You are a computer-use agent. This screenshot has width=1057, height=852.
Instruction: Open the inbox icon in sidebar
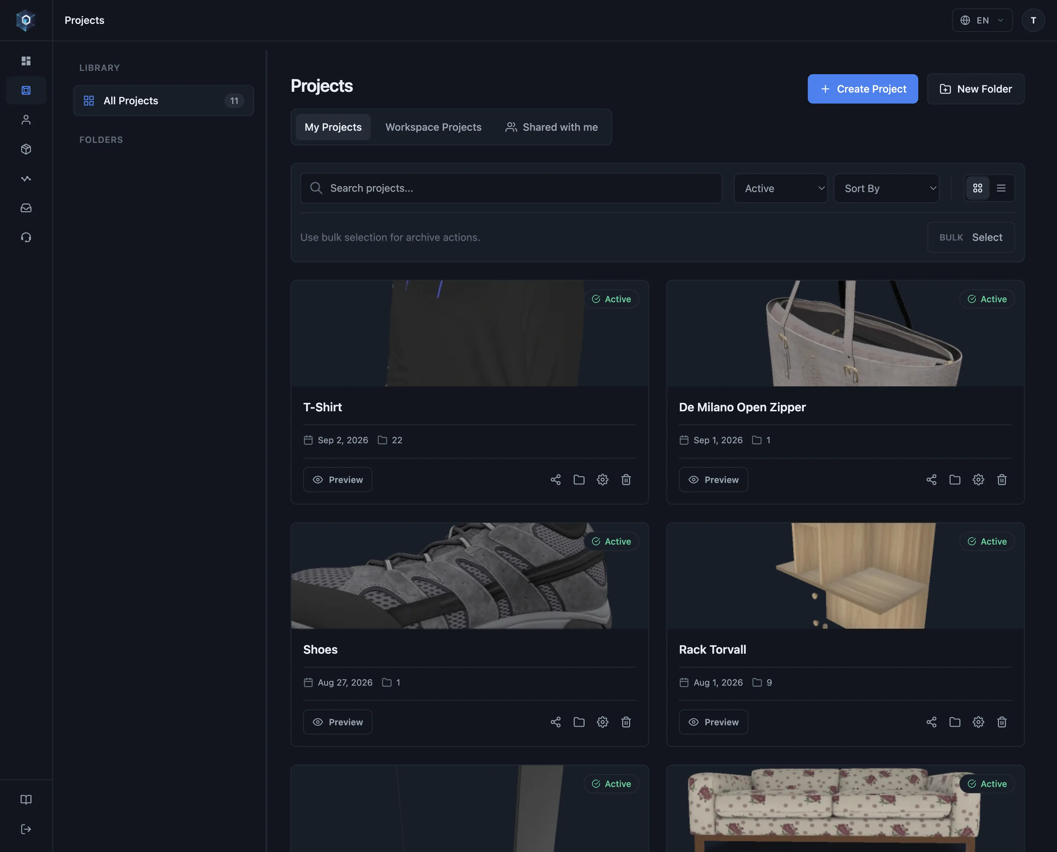point(26,208)
